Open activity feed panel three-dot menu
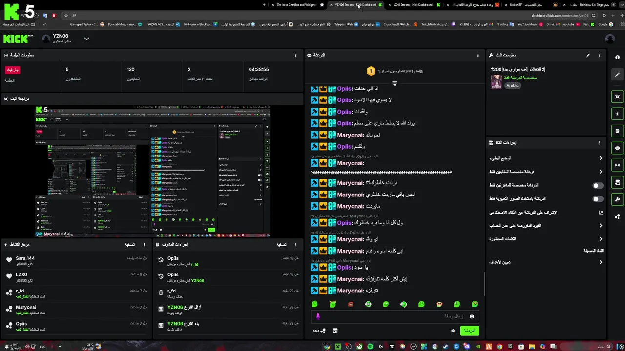 click(144, 244)
